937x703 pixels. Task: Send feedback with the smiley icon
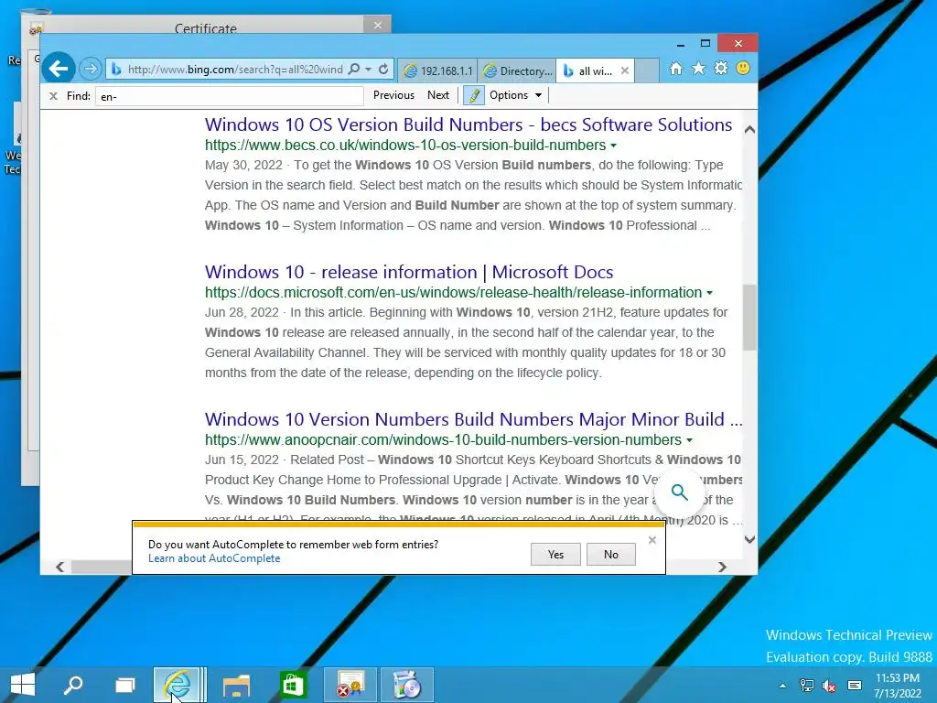[743, 68]
